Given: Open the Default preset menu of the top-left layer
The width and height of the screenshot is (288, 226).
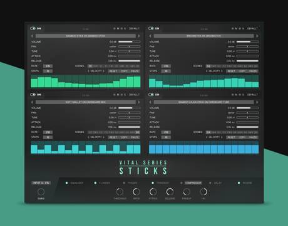Looking at the screenshot, I should point(134,28).
